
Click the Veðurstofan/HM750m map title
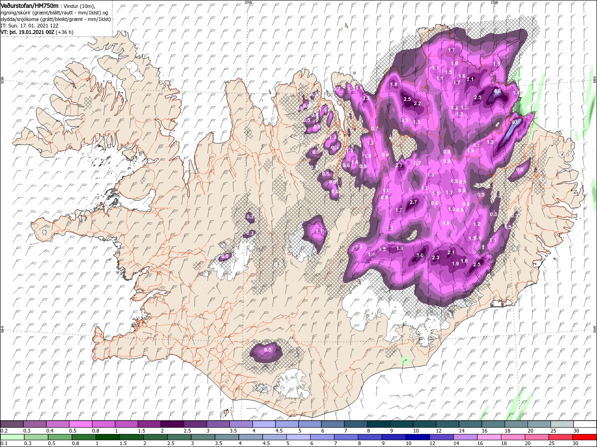(x=29, y=5)
